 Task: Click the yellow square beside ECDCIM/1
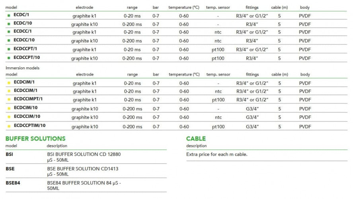(x=9, y=82)
